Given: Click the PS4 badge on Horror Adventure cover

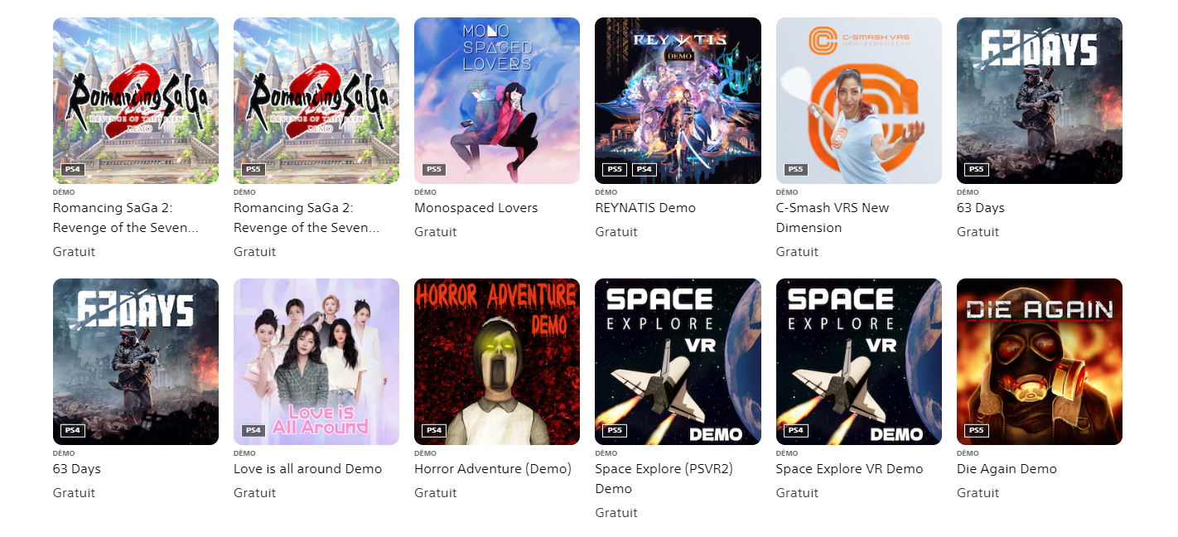Looking at the screenshot, I should tap(434, 430).
